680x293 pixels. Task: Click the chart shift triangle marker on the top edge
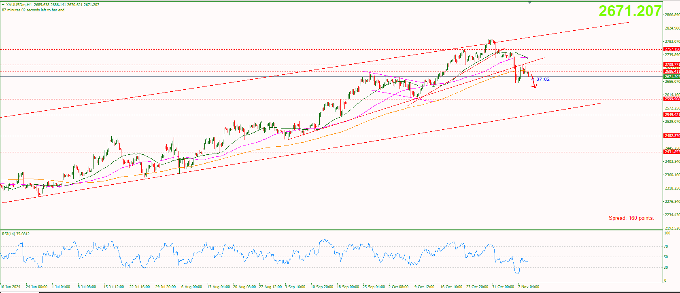pos(530,2)
